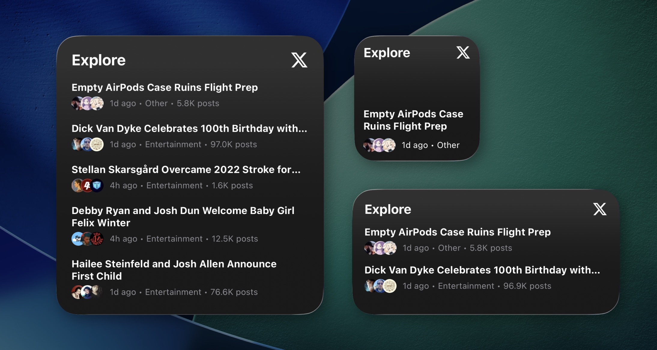Open the Dick Van Dyke 100th Birthday story
The image size is (657, 350).
point(189,128)
